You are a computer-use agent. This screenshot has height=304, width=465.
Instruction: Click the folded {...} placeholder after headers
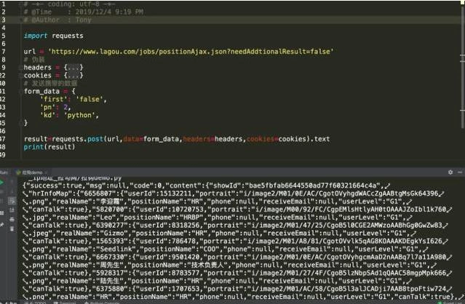tap(73, 68)
